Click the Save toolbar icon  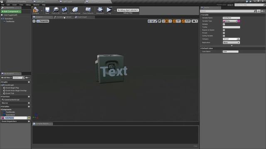[x=47, y=10]
